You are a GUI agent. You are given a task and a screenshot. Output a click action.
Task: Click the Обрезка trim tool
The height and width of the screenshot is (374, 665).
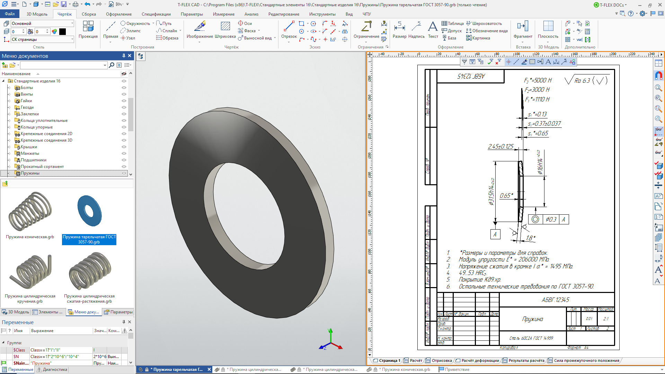pyautogui.click(x=167, y=38)
